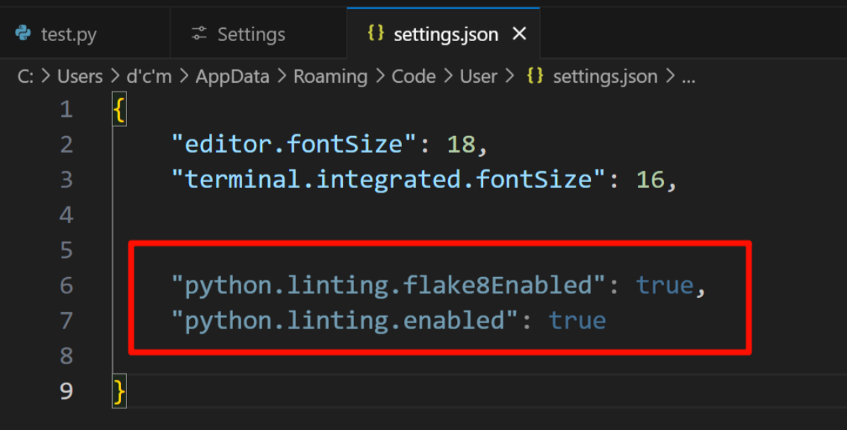The height and width of the screenshot is (430, 847).
Task: Switch to the test.py tab
Action: click(x=85, y=34)
